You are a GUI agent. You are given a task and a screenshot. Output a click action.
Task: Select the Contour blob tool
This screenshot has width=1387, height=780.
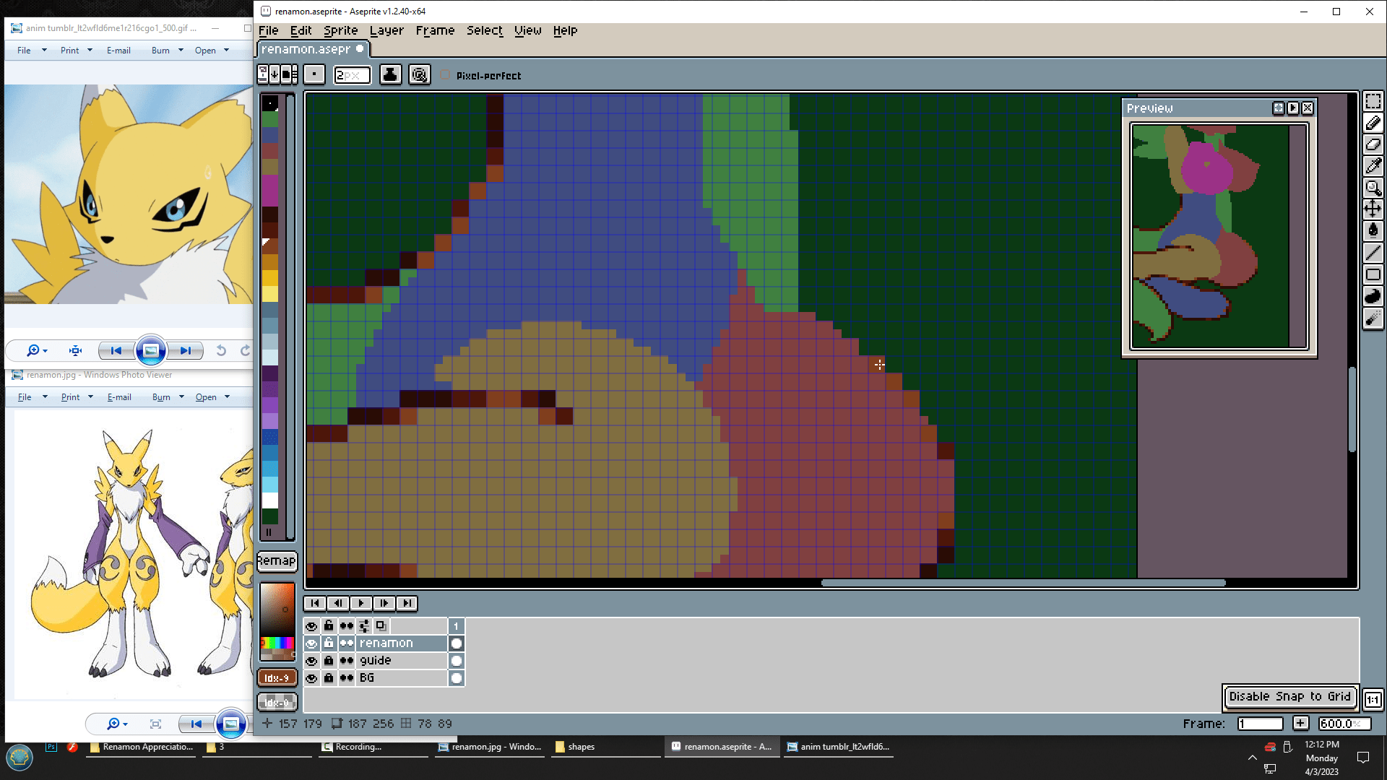point(1373,296)
